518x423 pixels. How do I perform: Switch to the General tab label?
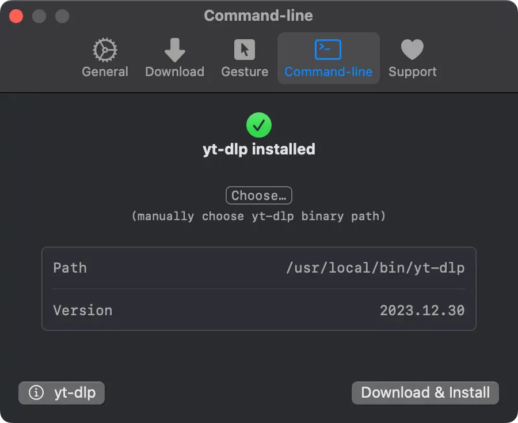click(x=105, y=72)
